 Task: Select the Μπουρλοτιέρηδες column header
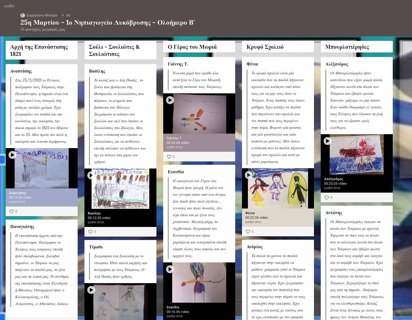[347, 47]
